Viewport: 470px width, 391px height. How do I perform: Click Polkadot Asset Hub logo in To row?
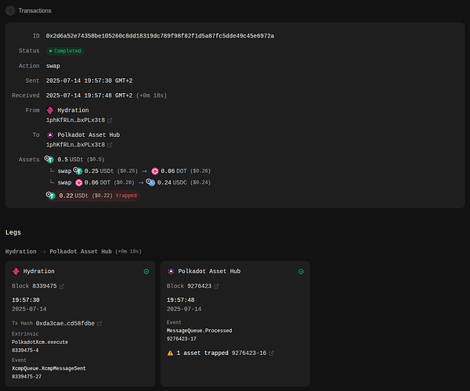[51, 135]
